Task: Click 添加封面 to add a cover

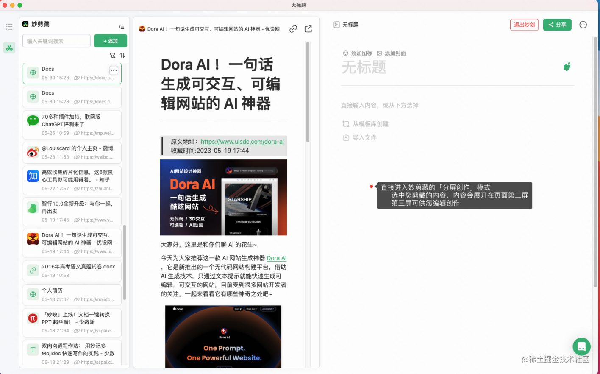Action: [x=391, y=53]
